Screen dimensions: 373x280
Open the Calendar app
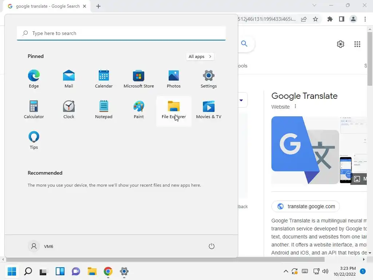click(104, 79)
